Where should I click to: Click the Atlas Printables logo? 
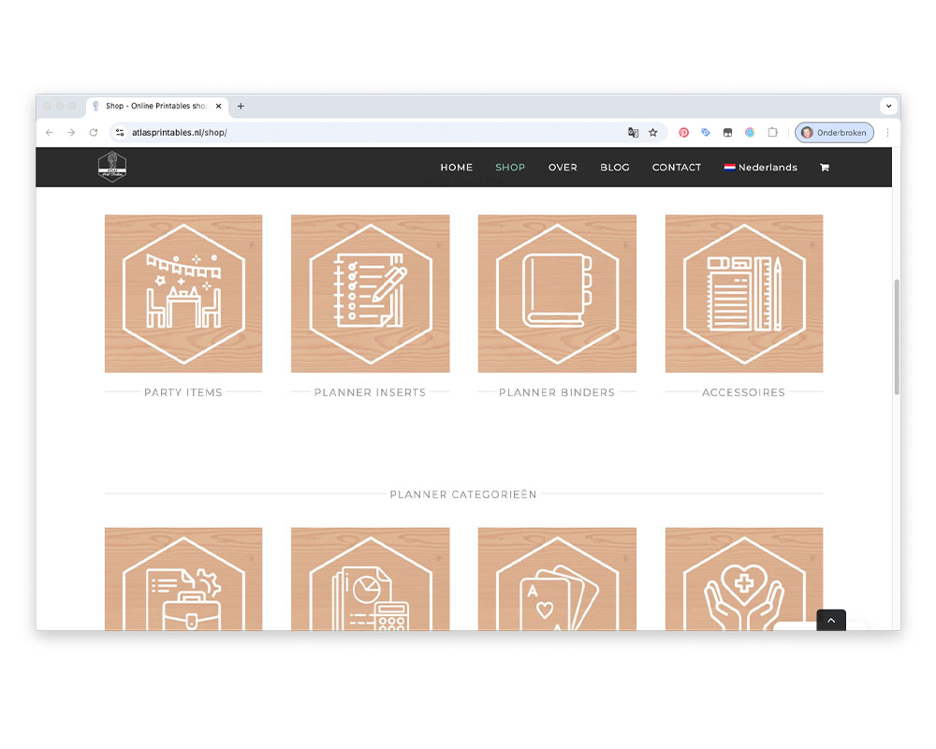pos(112,167)
